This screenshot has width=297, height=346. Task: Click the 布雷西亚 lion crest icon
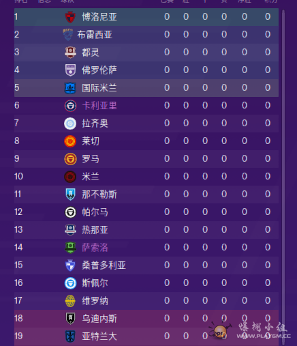pos(67,35)
